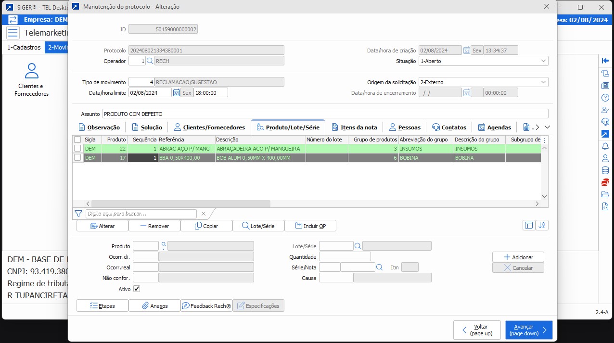Search Lote/Série with magnifier icon

click(x=358, y=246)
